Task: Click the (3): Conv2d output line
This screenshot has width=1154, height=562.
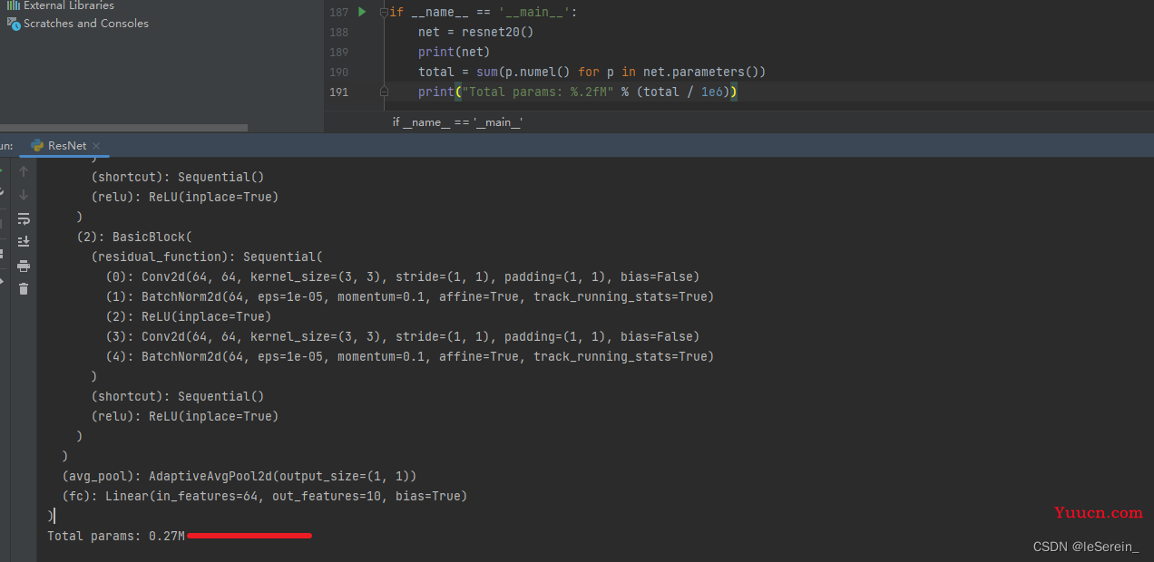Action: 403,336
